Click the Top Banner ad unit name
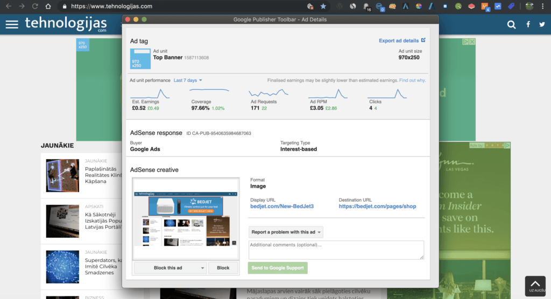Image resolution: width=551 pixels, height=299 pixels. (x=168, y=57)
